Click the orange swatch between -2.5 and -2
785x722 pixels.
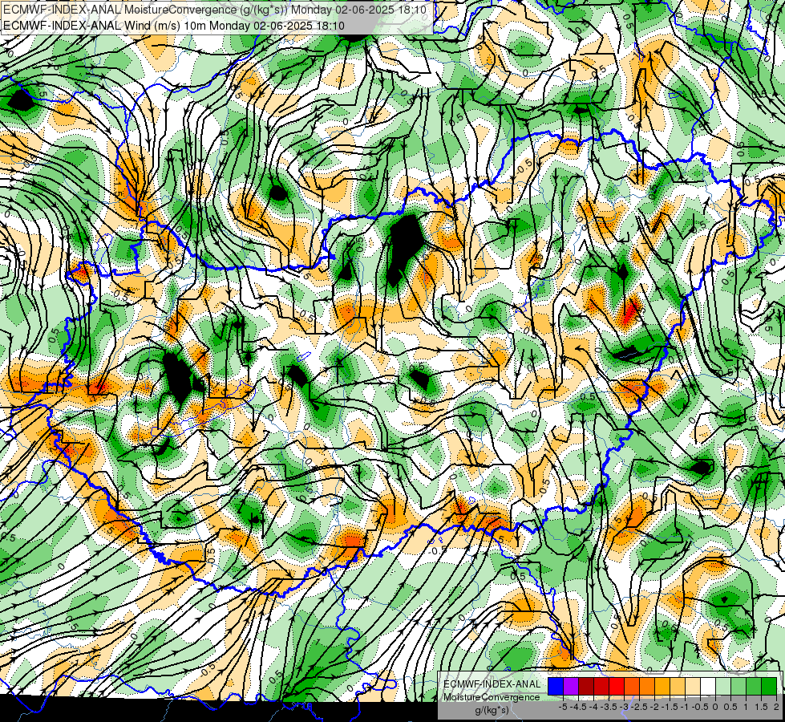647,686
